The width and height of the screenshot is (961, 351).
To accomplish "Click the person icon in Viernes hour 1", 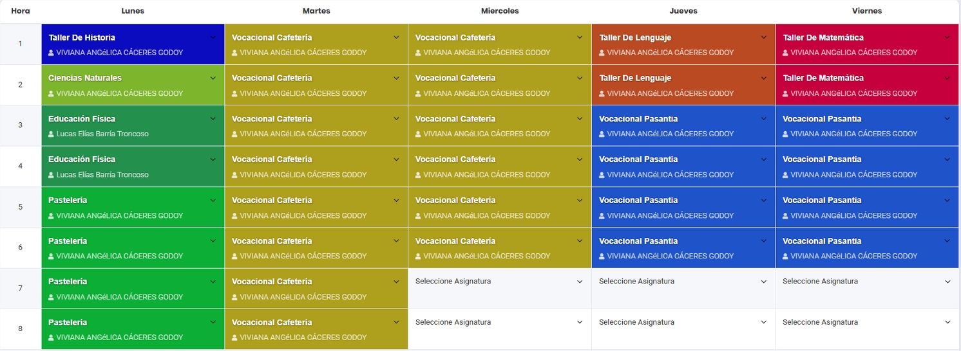I will tap(786, 53).
